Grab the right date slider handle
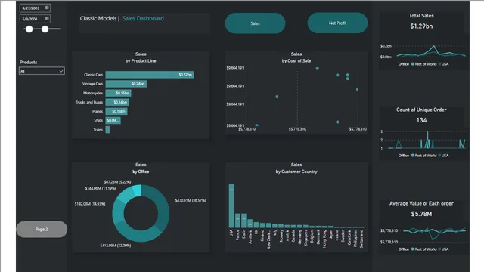The width and height of the screenshot is (484, 272). pyautogui.click(x=45, y=29)
